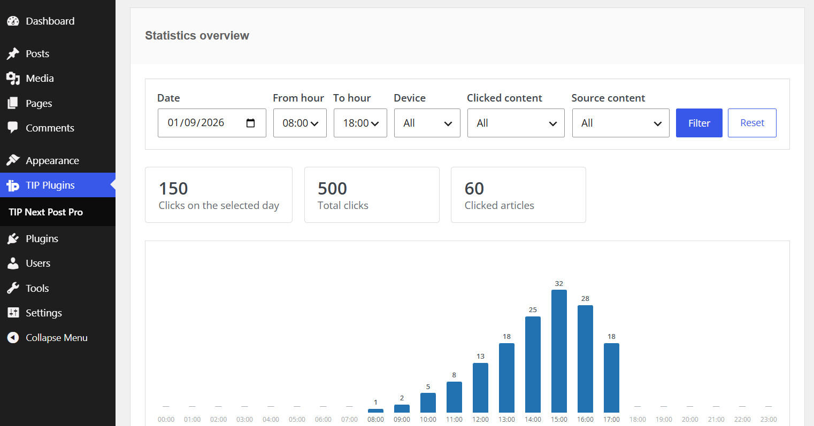814x426 pixels.
Task: Click the 18:00 axis label
Action: pyautogui.click(x=638, y=420)
